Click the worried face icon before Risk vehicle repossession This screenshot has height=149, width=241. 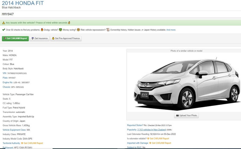click(78, 29)
